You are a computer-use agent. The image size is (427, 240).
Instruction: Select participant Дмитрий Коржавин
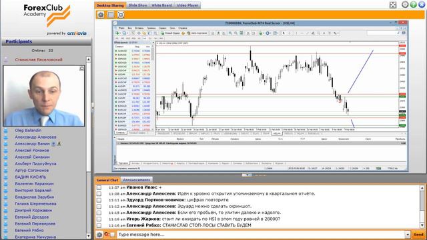33,211
